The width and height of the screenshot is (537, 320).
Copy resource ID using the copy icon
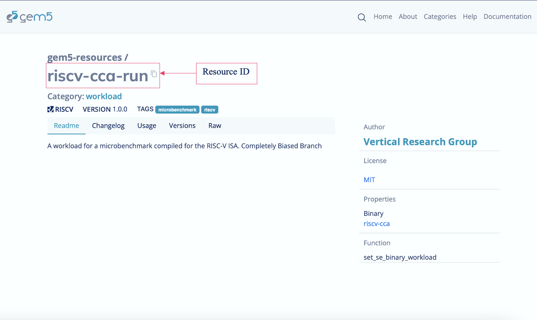pyautogui.click(x=154, y=74)
